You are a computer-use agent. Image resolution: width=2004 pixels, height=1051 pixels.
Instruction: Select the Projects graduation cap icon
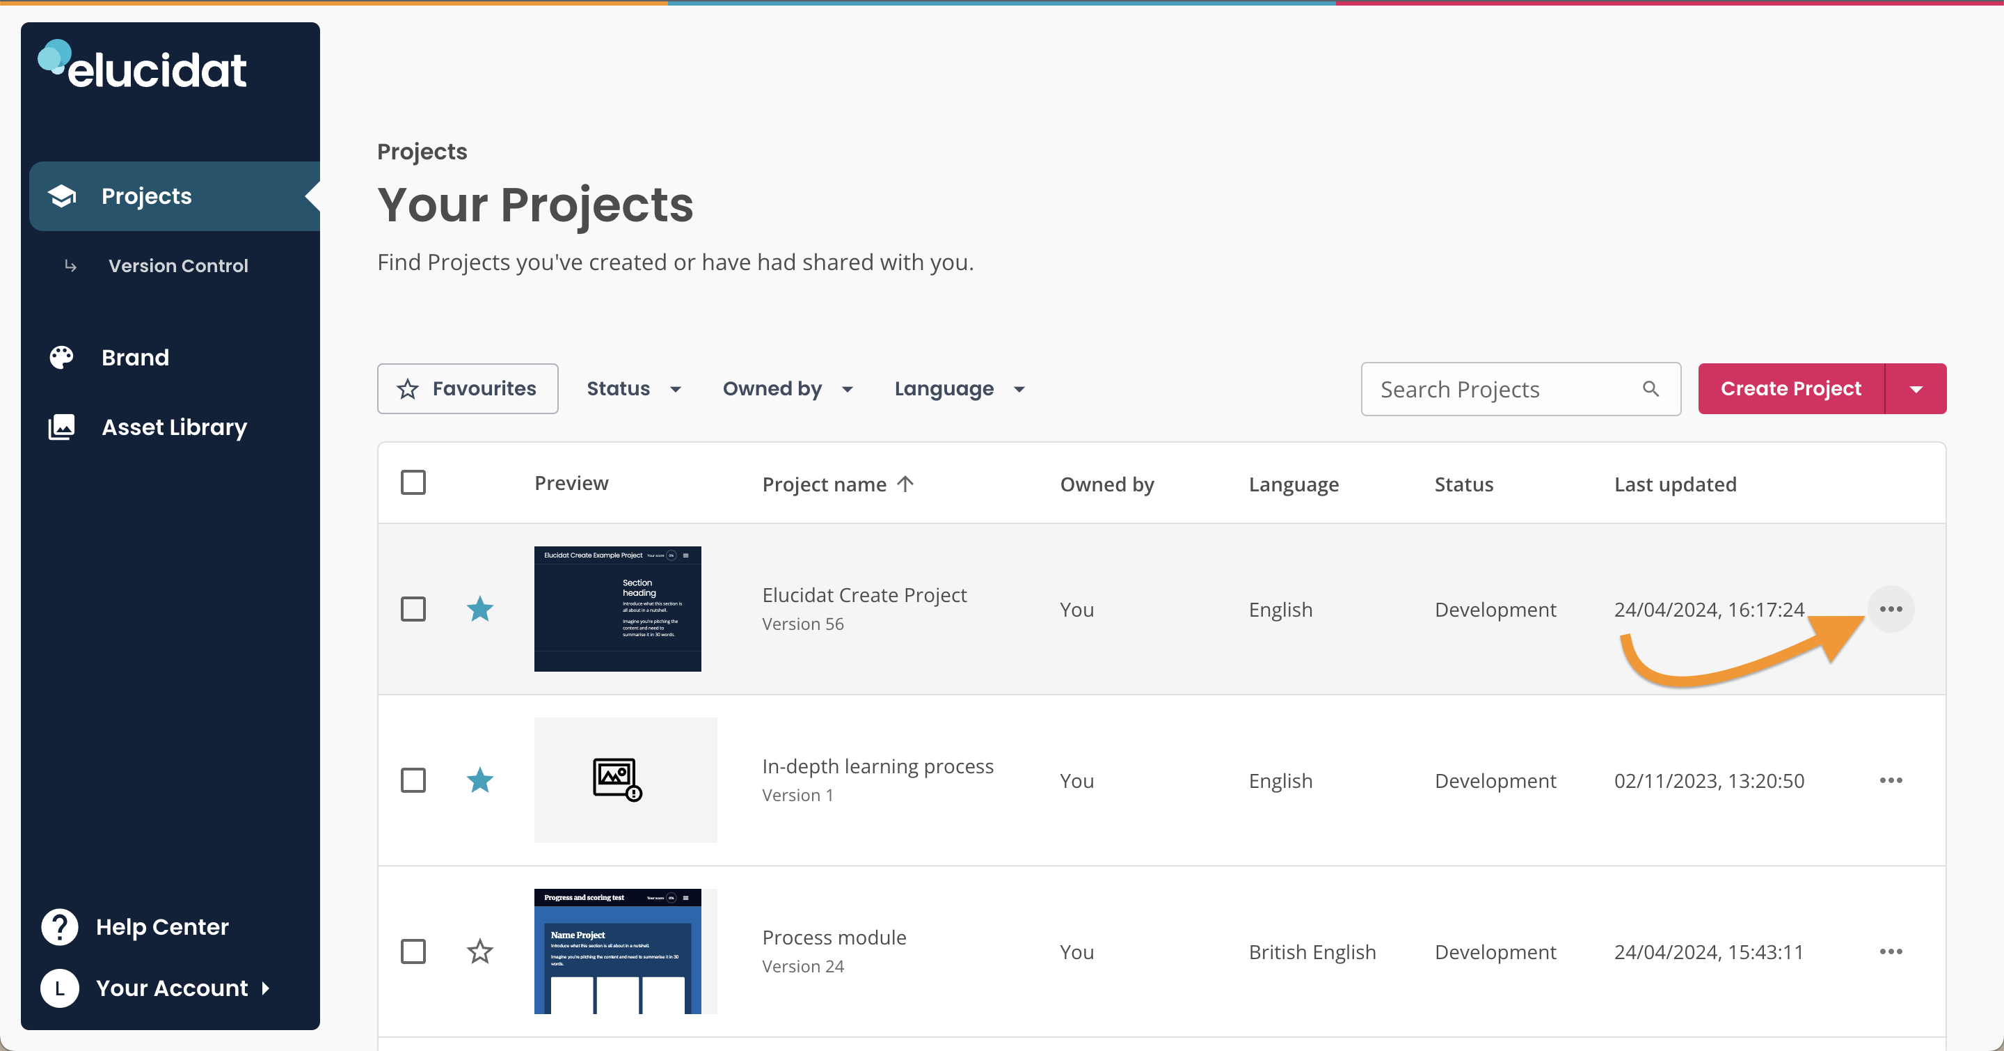click(x=61, y=196)
